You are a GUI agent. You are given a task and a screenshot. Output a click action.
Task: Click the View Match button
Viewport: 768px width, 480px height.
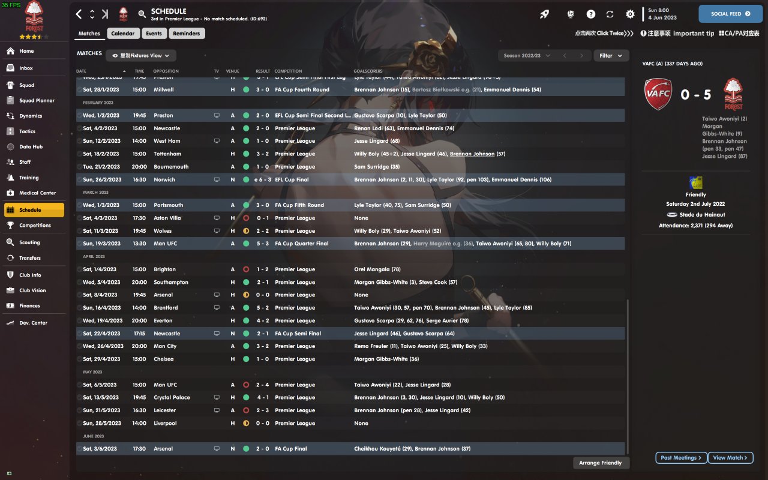[731, 458]
